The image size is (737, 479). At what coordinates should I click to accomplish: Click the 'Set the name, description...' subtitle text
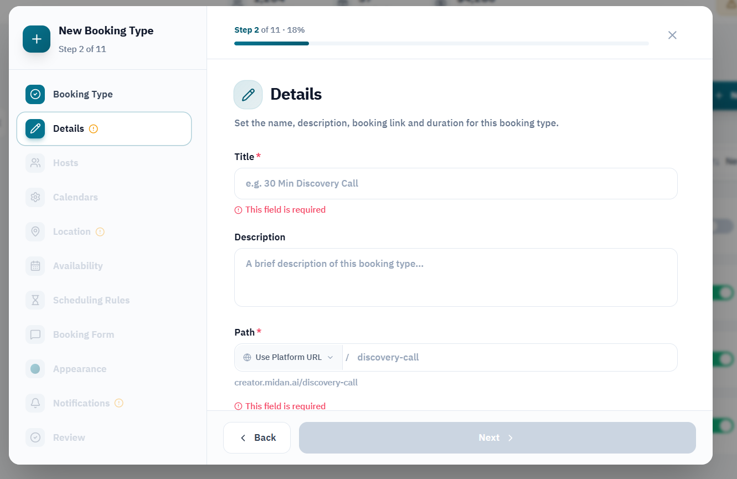click(x=396, y=123)
